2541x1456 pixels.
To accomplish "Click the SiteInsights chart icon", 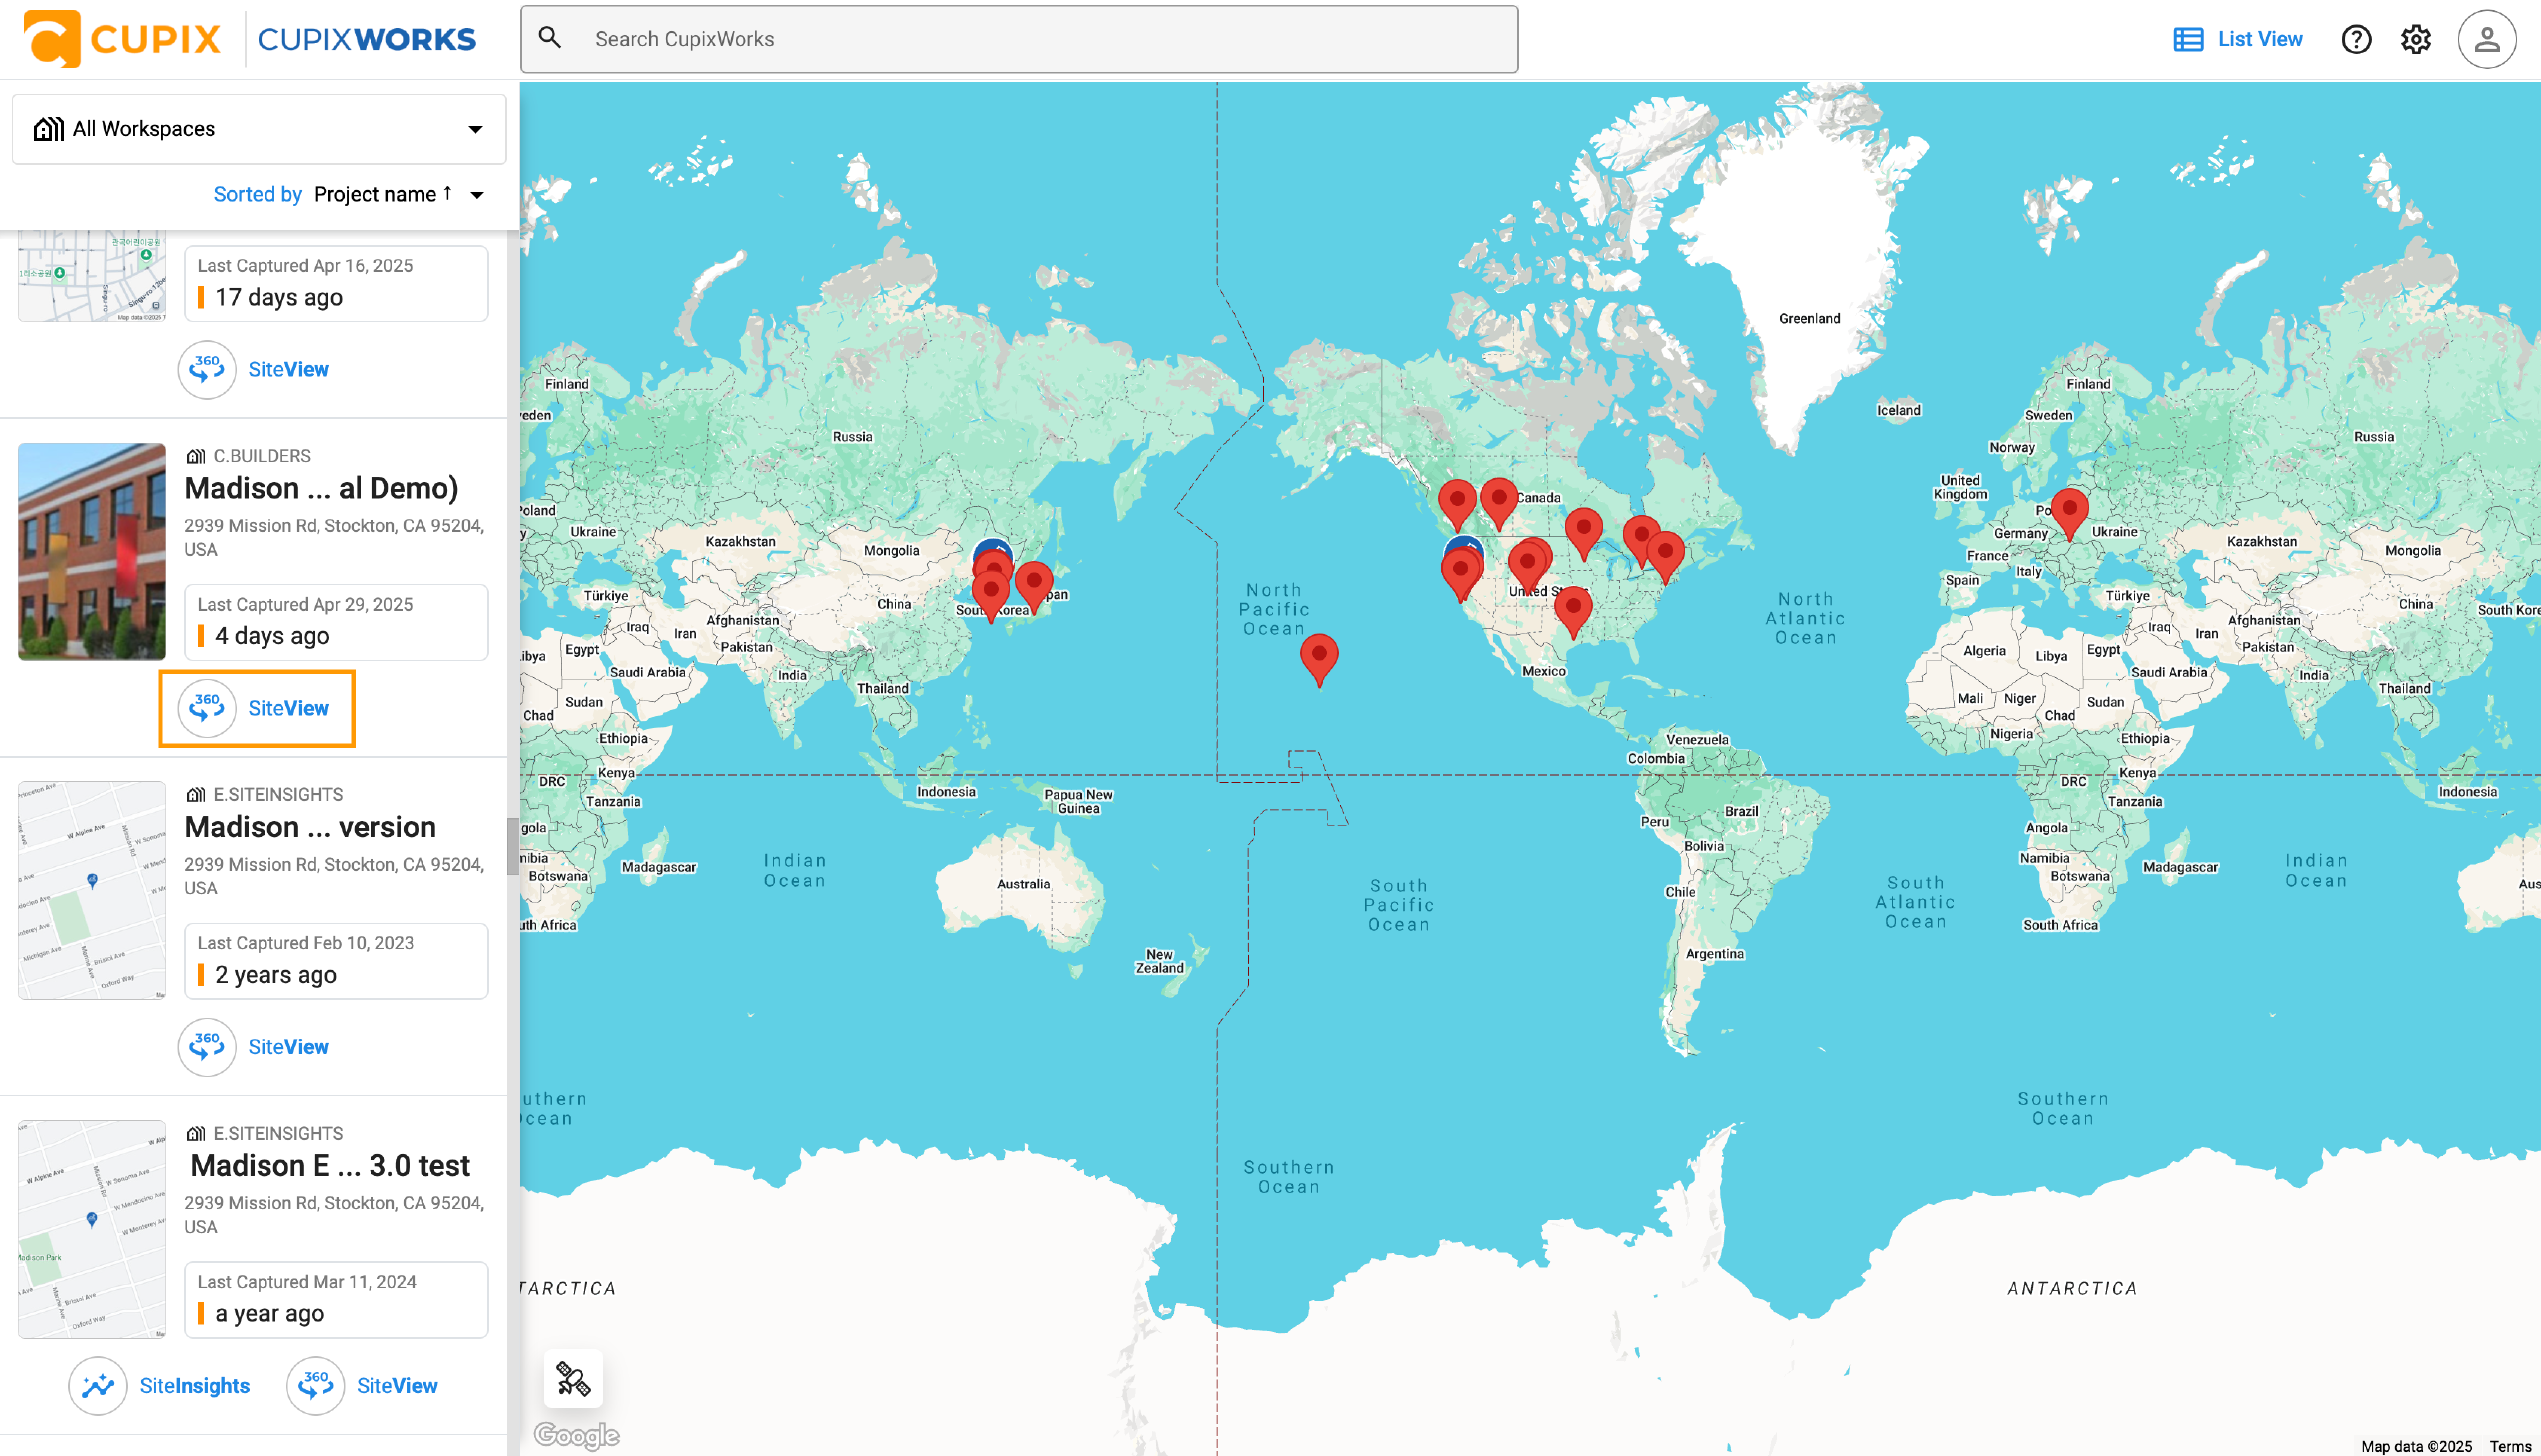I will point(98,1386).
